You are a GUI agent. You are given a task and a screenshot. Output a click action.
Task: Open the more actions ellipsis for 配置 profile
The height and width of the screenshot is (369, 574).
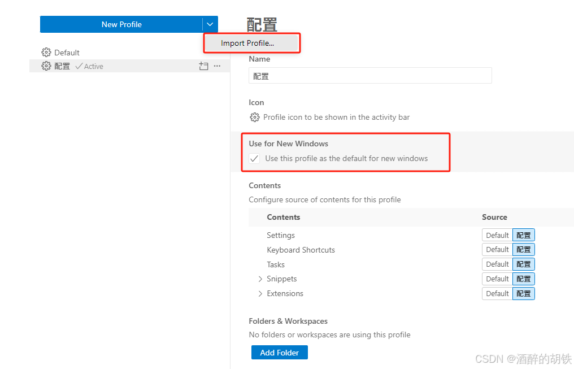(217, 66)
